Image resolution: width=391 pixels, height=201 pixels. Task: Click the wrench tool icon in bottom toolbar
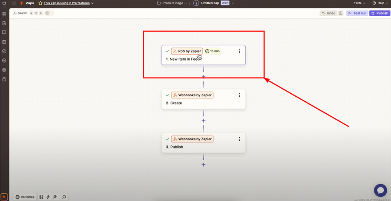[x=54, y=197]
